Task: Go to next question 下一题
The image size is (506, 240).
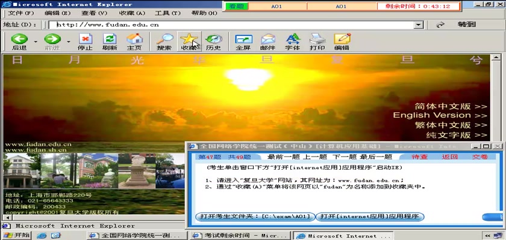Action: pos(345,157)
